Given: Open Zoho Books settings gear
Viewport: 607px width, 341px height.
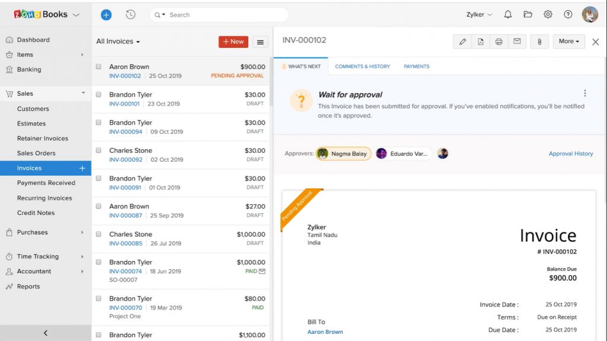Looking at the screenshot, I should coord(548,14).
